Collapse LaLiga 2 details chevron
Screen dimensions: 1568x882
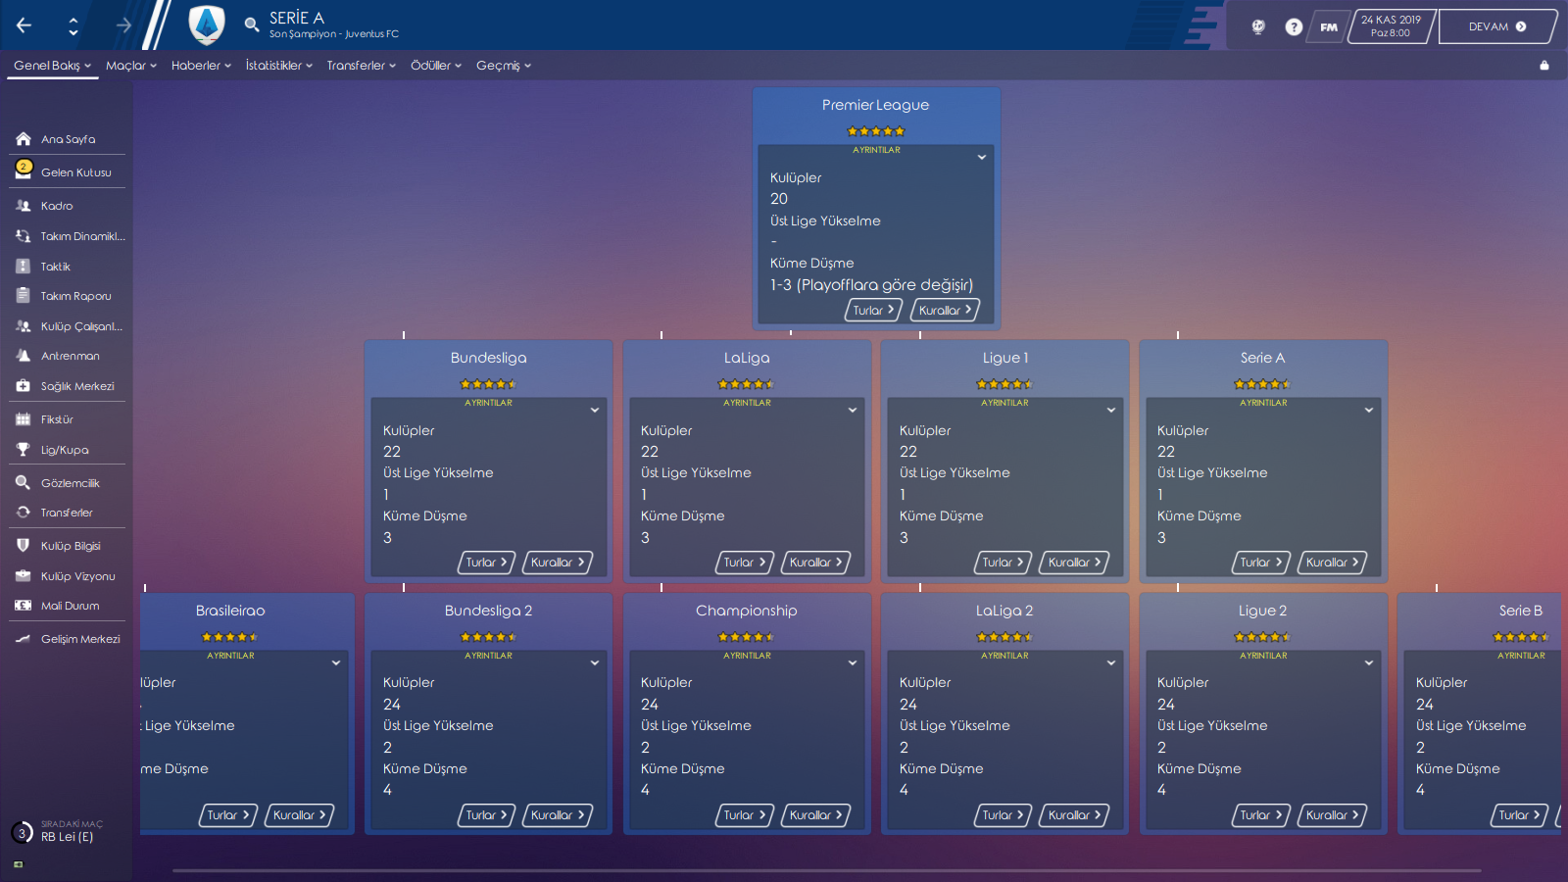1110,663
